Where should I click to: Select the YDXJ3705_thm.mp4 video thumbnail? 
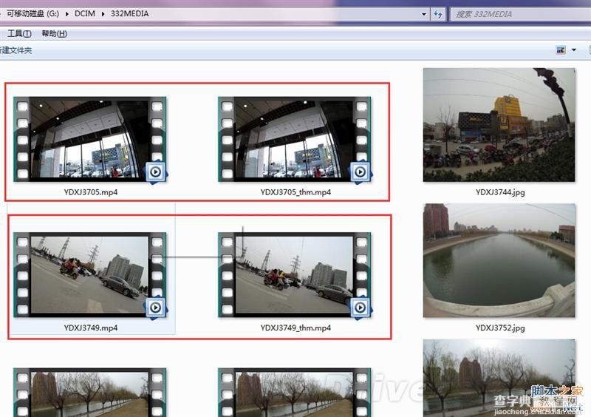[294, 139]
